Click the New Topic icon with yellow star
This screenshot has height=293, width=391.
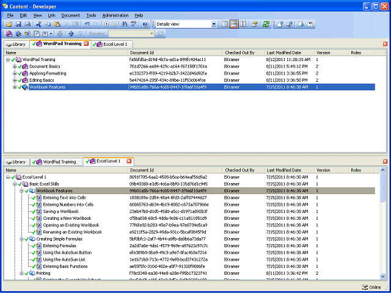coord(27,34)
